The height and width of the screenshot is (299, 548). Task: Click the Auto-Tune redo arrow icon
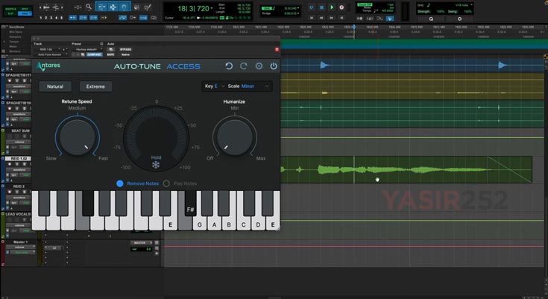(x=244, y=66)
